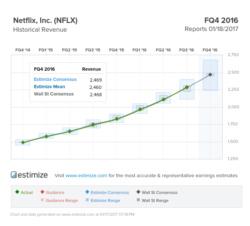This screenshot has height=226, width=250.
Task: Click the dark Wall St Consensus legend diamond
Action: click(138, 192)
